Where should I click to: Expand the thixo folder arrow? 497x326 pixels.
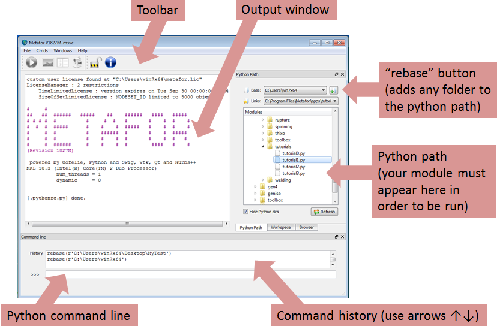(262, 133)
